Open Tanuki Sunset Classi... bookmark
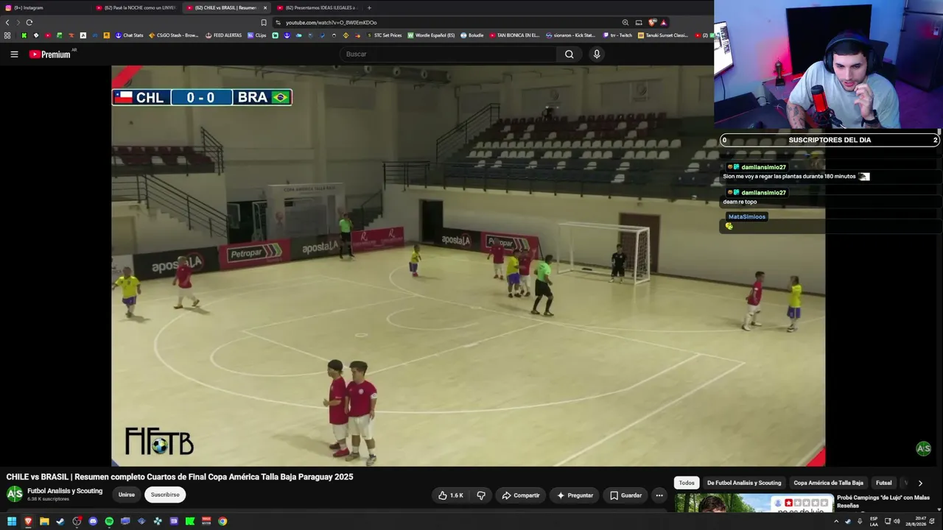Image resolution: width=943 pixels, height=530 pixels. tap(663, 35)
